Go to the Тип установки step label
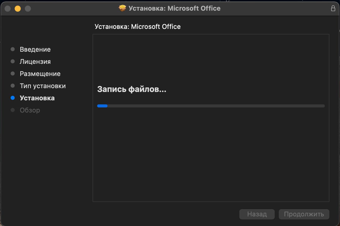This screenshot has width=340, height=226. click(x=43, y=86)
